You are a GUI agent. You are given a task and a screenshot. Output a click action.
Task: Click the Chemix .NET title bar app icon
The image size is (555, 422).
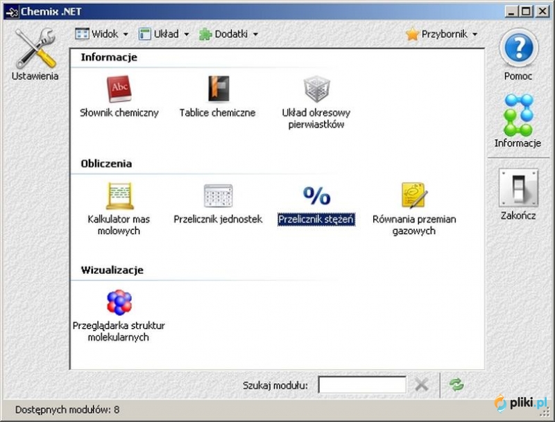pos(12,12)
